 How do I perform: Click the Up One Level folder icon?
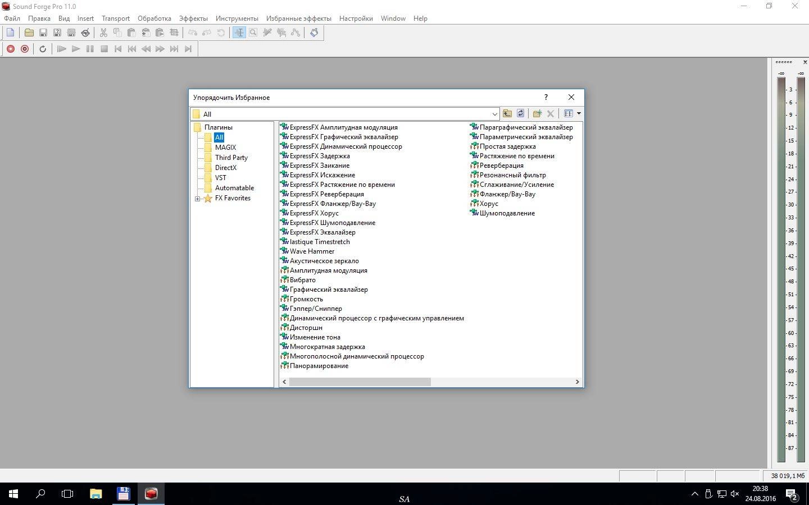[x=507, y=113]
